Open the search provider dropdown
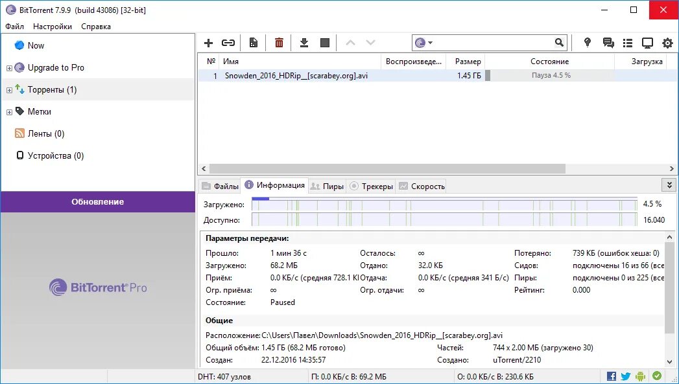Viewport: 679px width, 384px height. [x=424, y=42]
